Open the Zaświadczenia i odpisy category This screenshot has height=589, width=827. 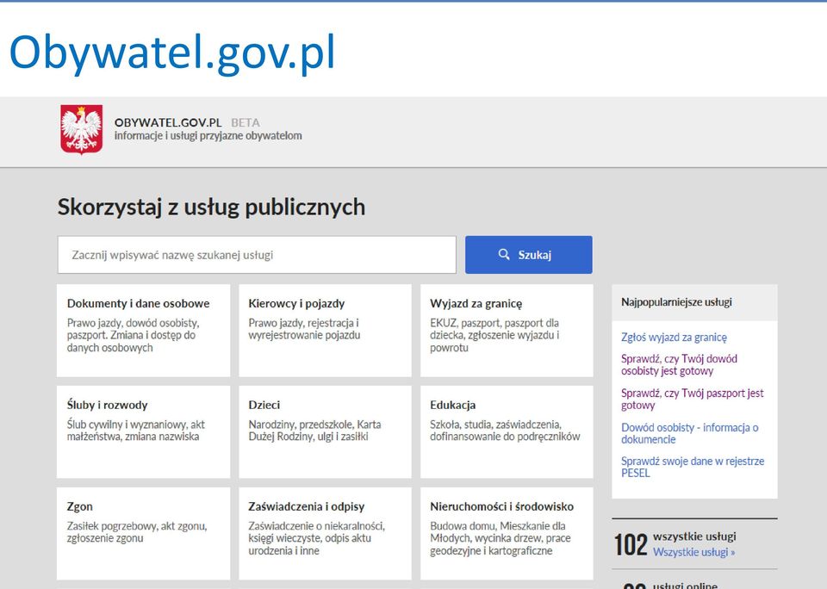point(325,534)
